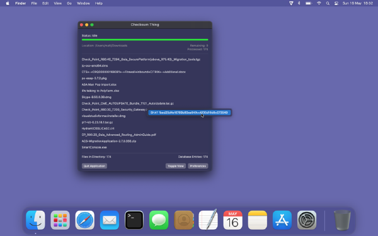
Task: Select Skype dmg file in the list
Action: coord(96,97)
